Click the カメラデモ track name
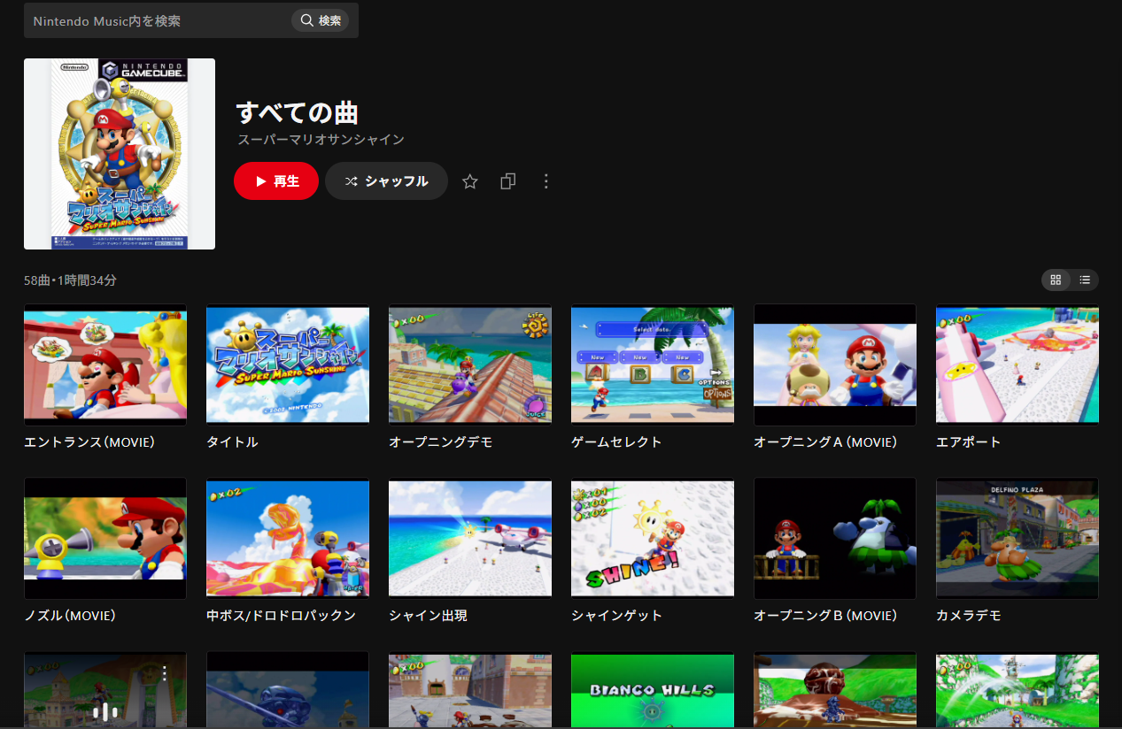 tap(969, 615)
